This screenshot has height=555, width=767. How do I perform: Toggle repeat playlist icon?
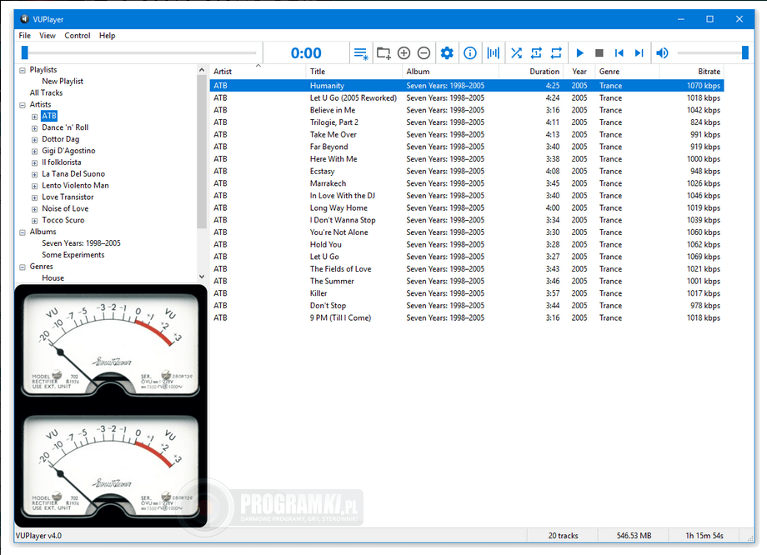coord(556,53)
